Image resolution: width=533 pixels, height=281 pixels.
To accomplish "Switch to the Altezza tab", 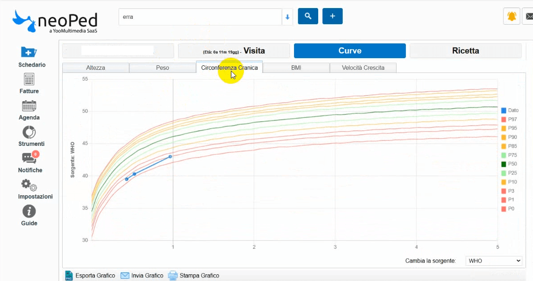I will click(x=95, y=68).
